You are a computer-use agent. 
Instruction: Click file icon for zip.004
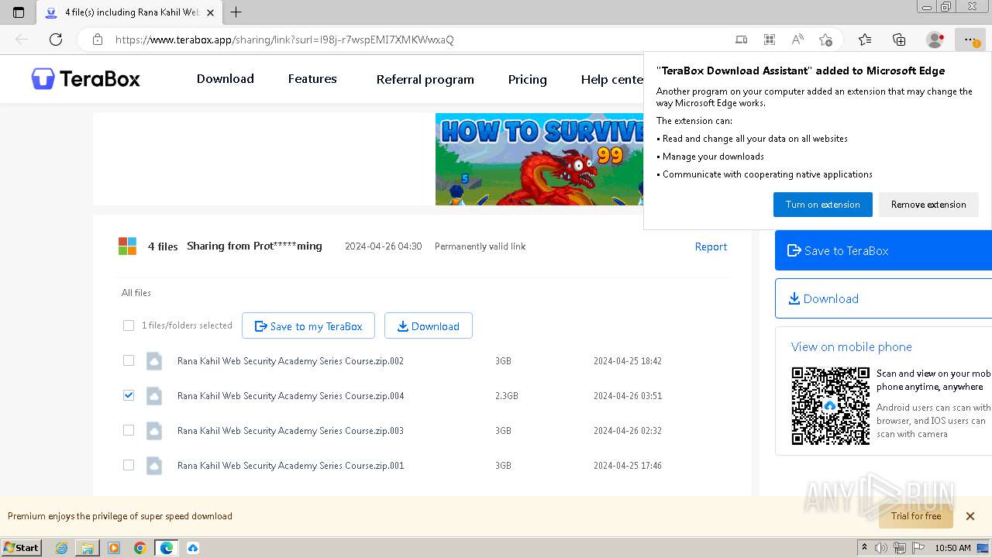pyautogui.click(x=154, y=396)
